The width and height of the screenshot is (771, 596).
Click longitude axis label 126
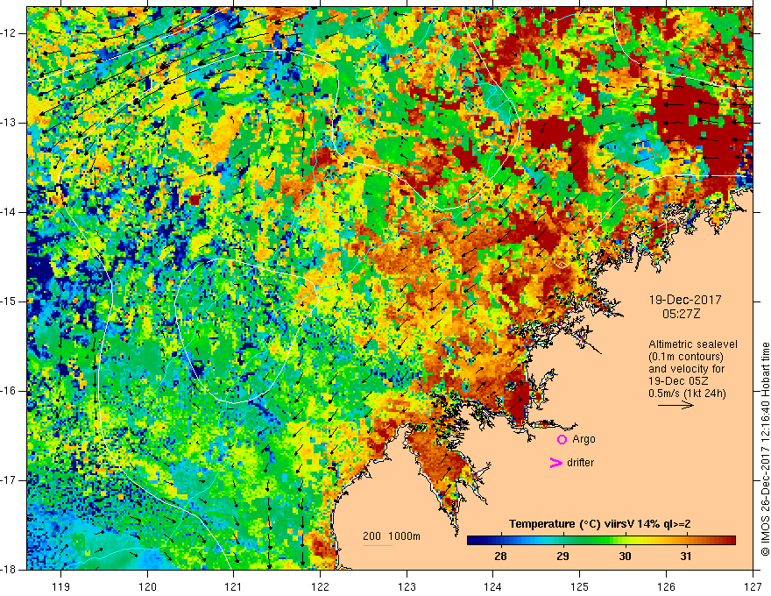(666, 586)
